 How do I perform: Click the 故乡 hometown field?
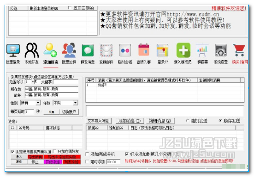(52, 95)
